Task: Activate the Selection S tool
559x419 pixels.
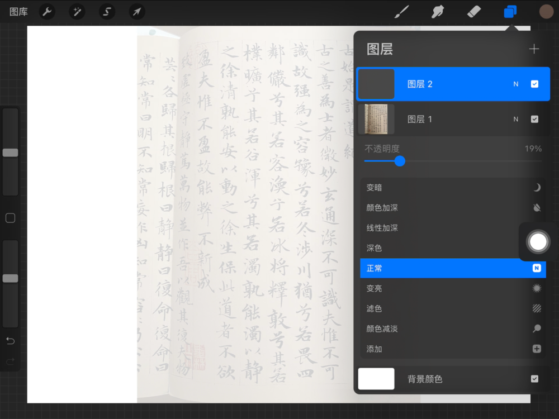Action: point(107,12)
